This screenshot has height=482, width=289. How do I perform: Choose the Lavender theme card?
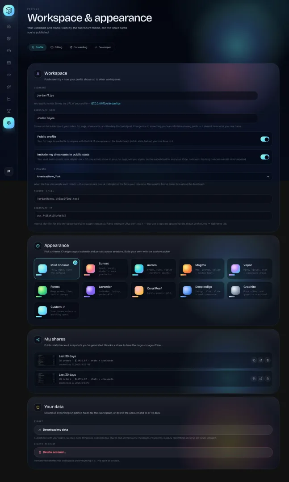(x=105, y=290)
